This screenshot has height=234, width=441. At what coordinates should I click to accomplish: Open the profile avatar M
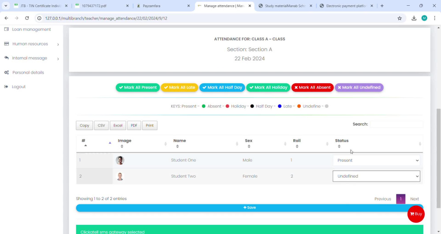424,18
